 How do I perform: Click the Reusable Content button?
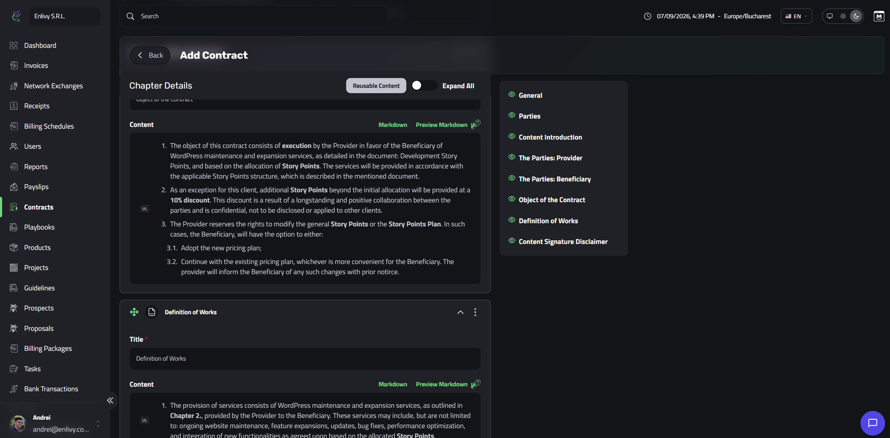tap(376, 86)
